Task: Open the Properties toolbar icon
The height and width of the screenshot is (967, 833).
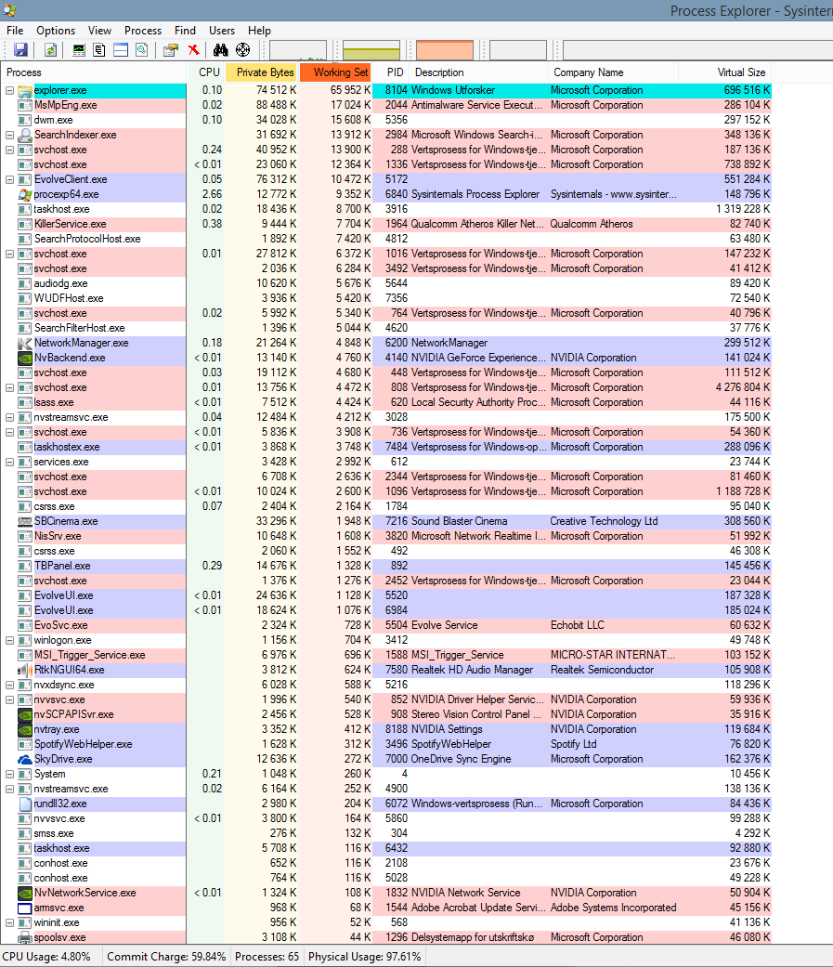Action: click(171, 50)
